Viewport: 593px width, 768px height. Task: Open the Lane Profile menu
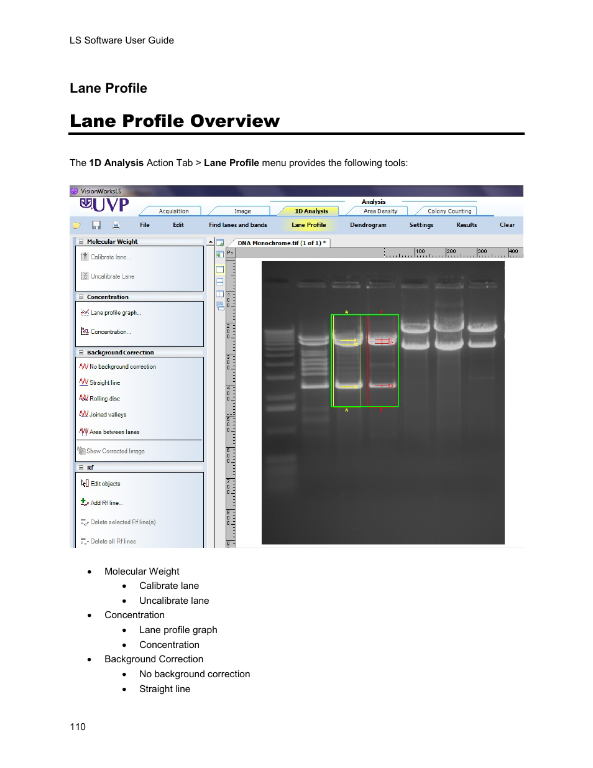309,225
